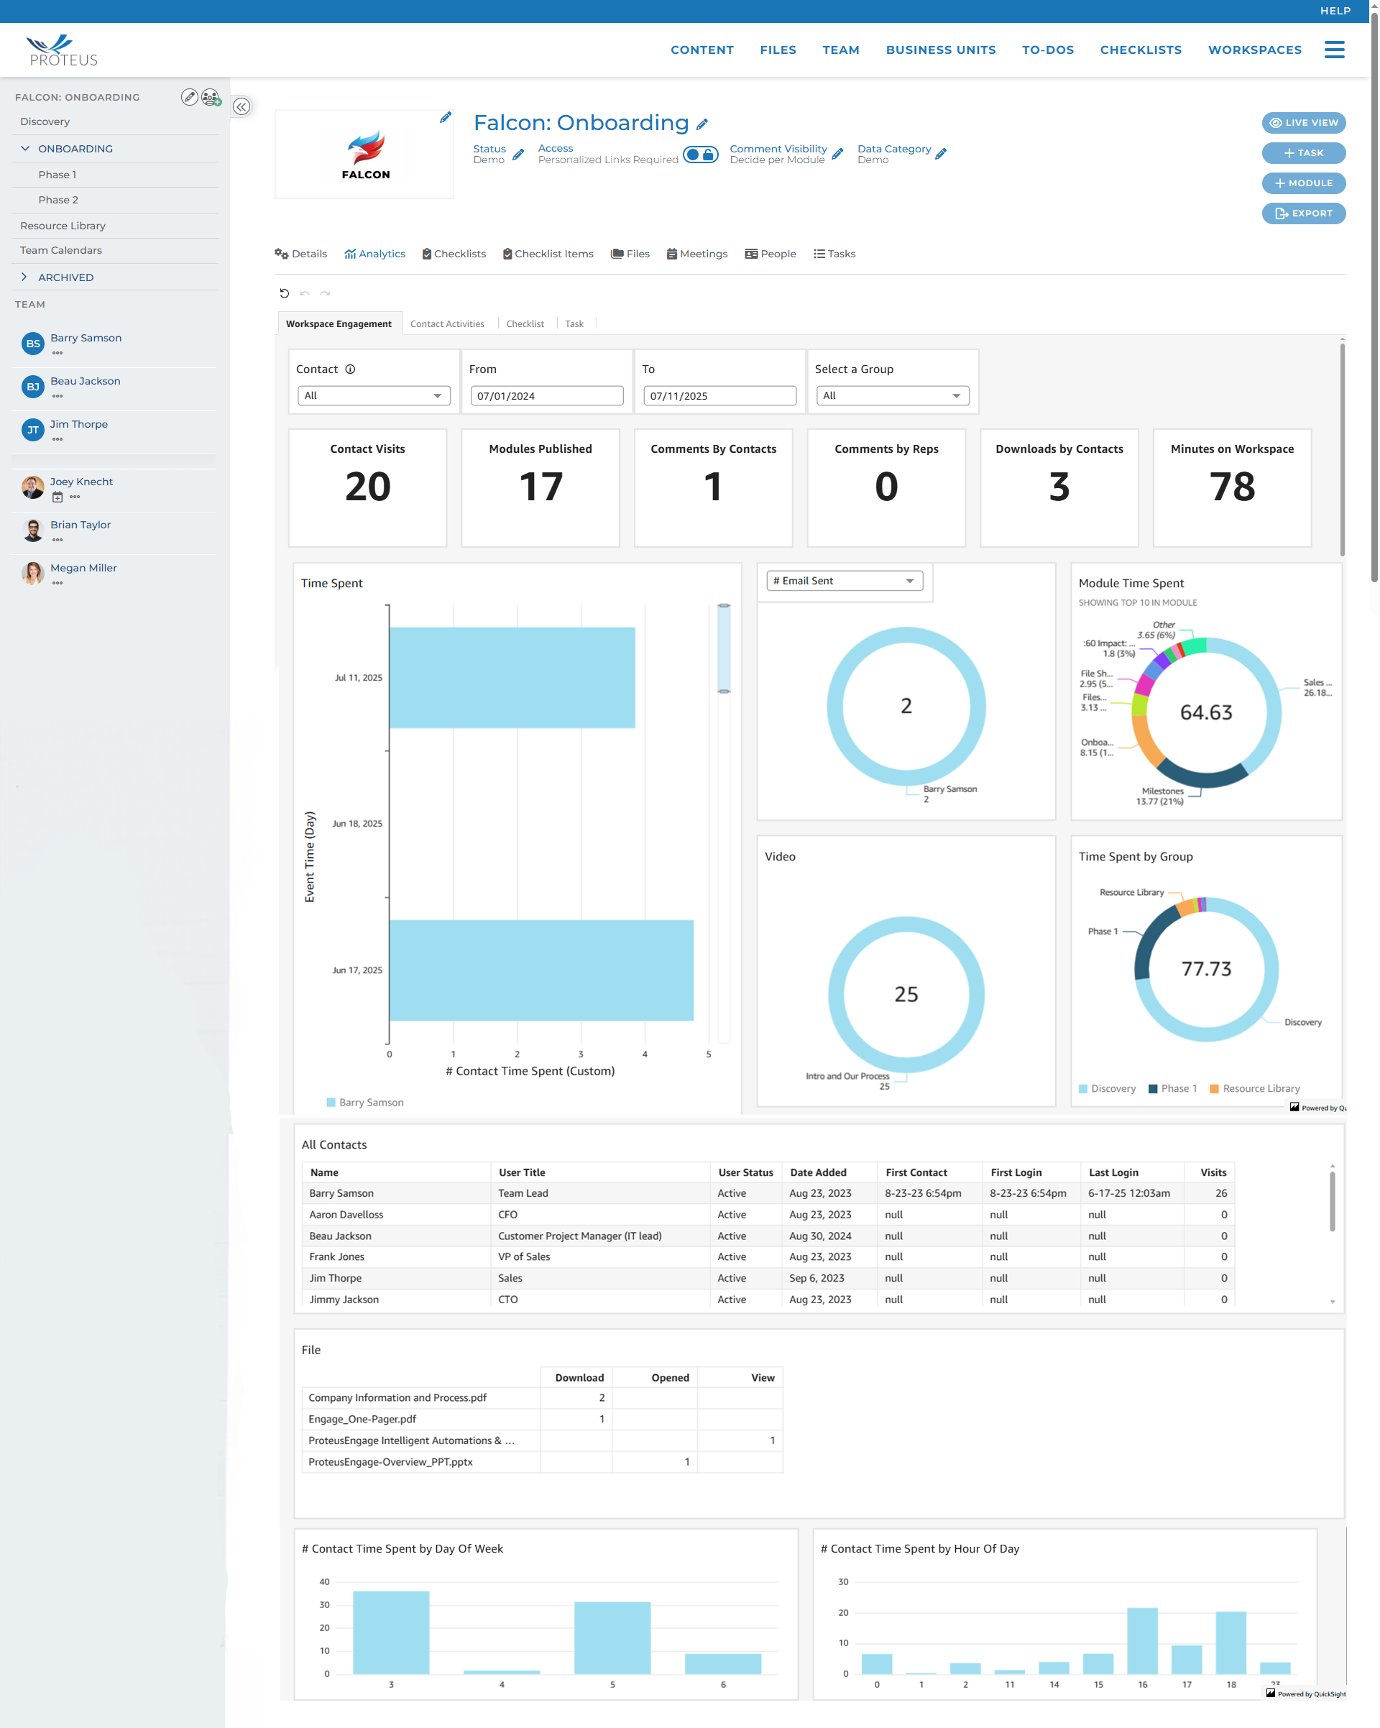The width and height of the screenshot is (1380, 1728).
Task: Collapse the sidebar with double-chevron icon
Action: point(241,106)
